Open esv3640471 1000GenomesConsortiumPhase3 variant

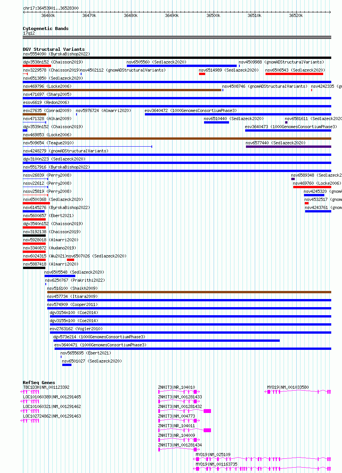click(100, 345)
